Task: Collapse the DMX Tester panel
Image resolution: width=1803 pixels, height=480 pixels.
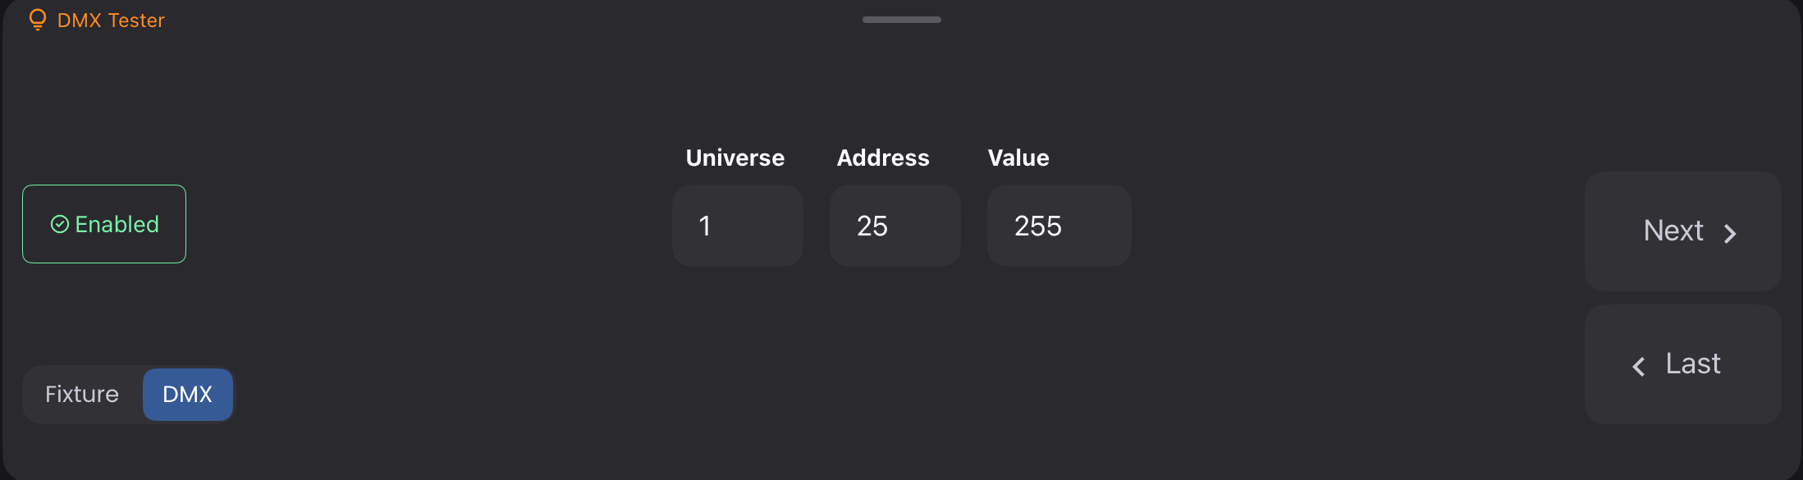Action: [900, 19]
